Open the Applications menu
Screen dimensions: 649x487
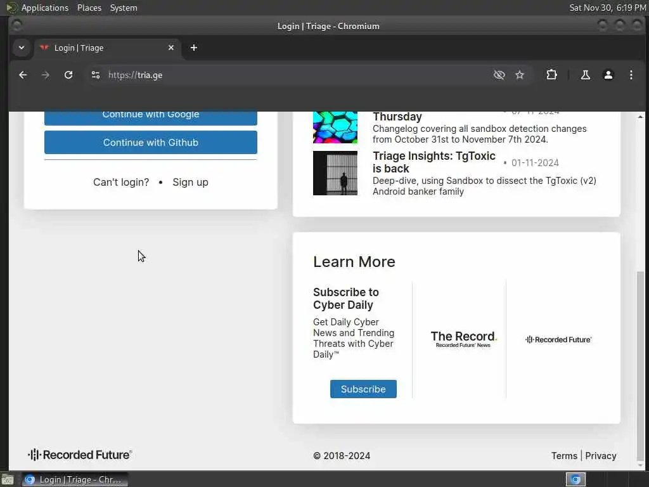click(x=45, y=8)
